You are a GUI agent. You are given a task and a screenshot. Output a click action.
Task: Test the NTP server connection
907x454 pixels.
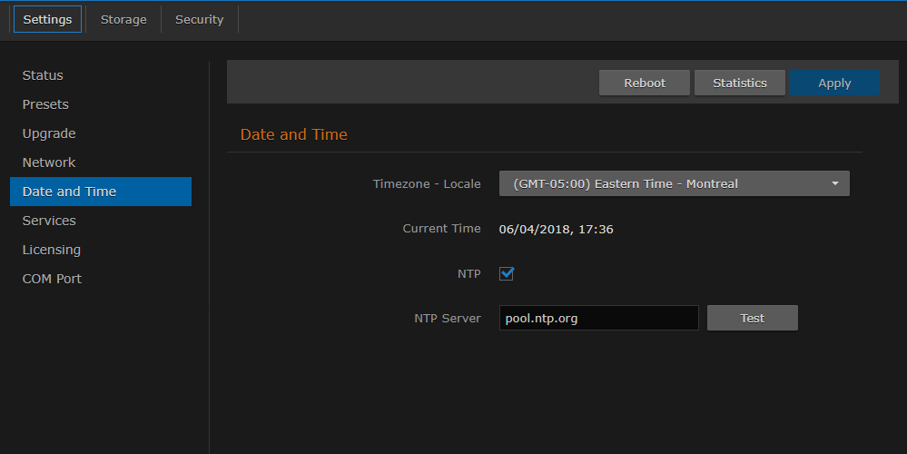point(752,318)
